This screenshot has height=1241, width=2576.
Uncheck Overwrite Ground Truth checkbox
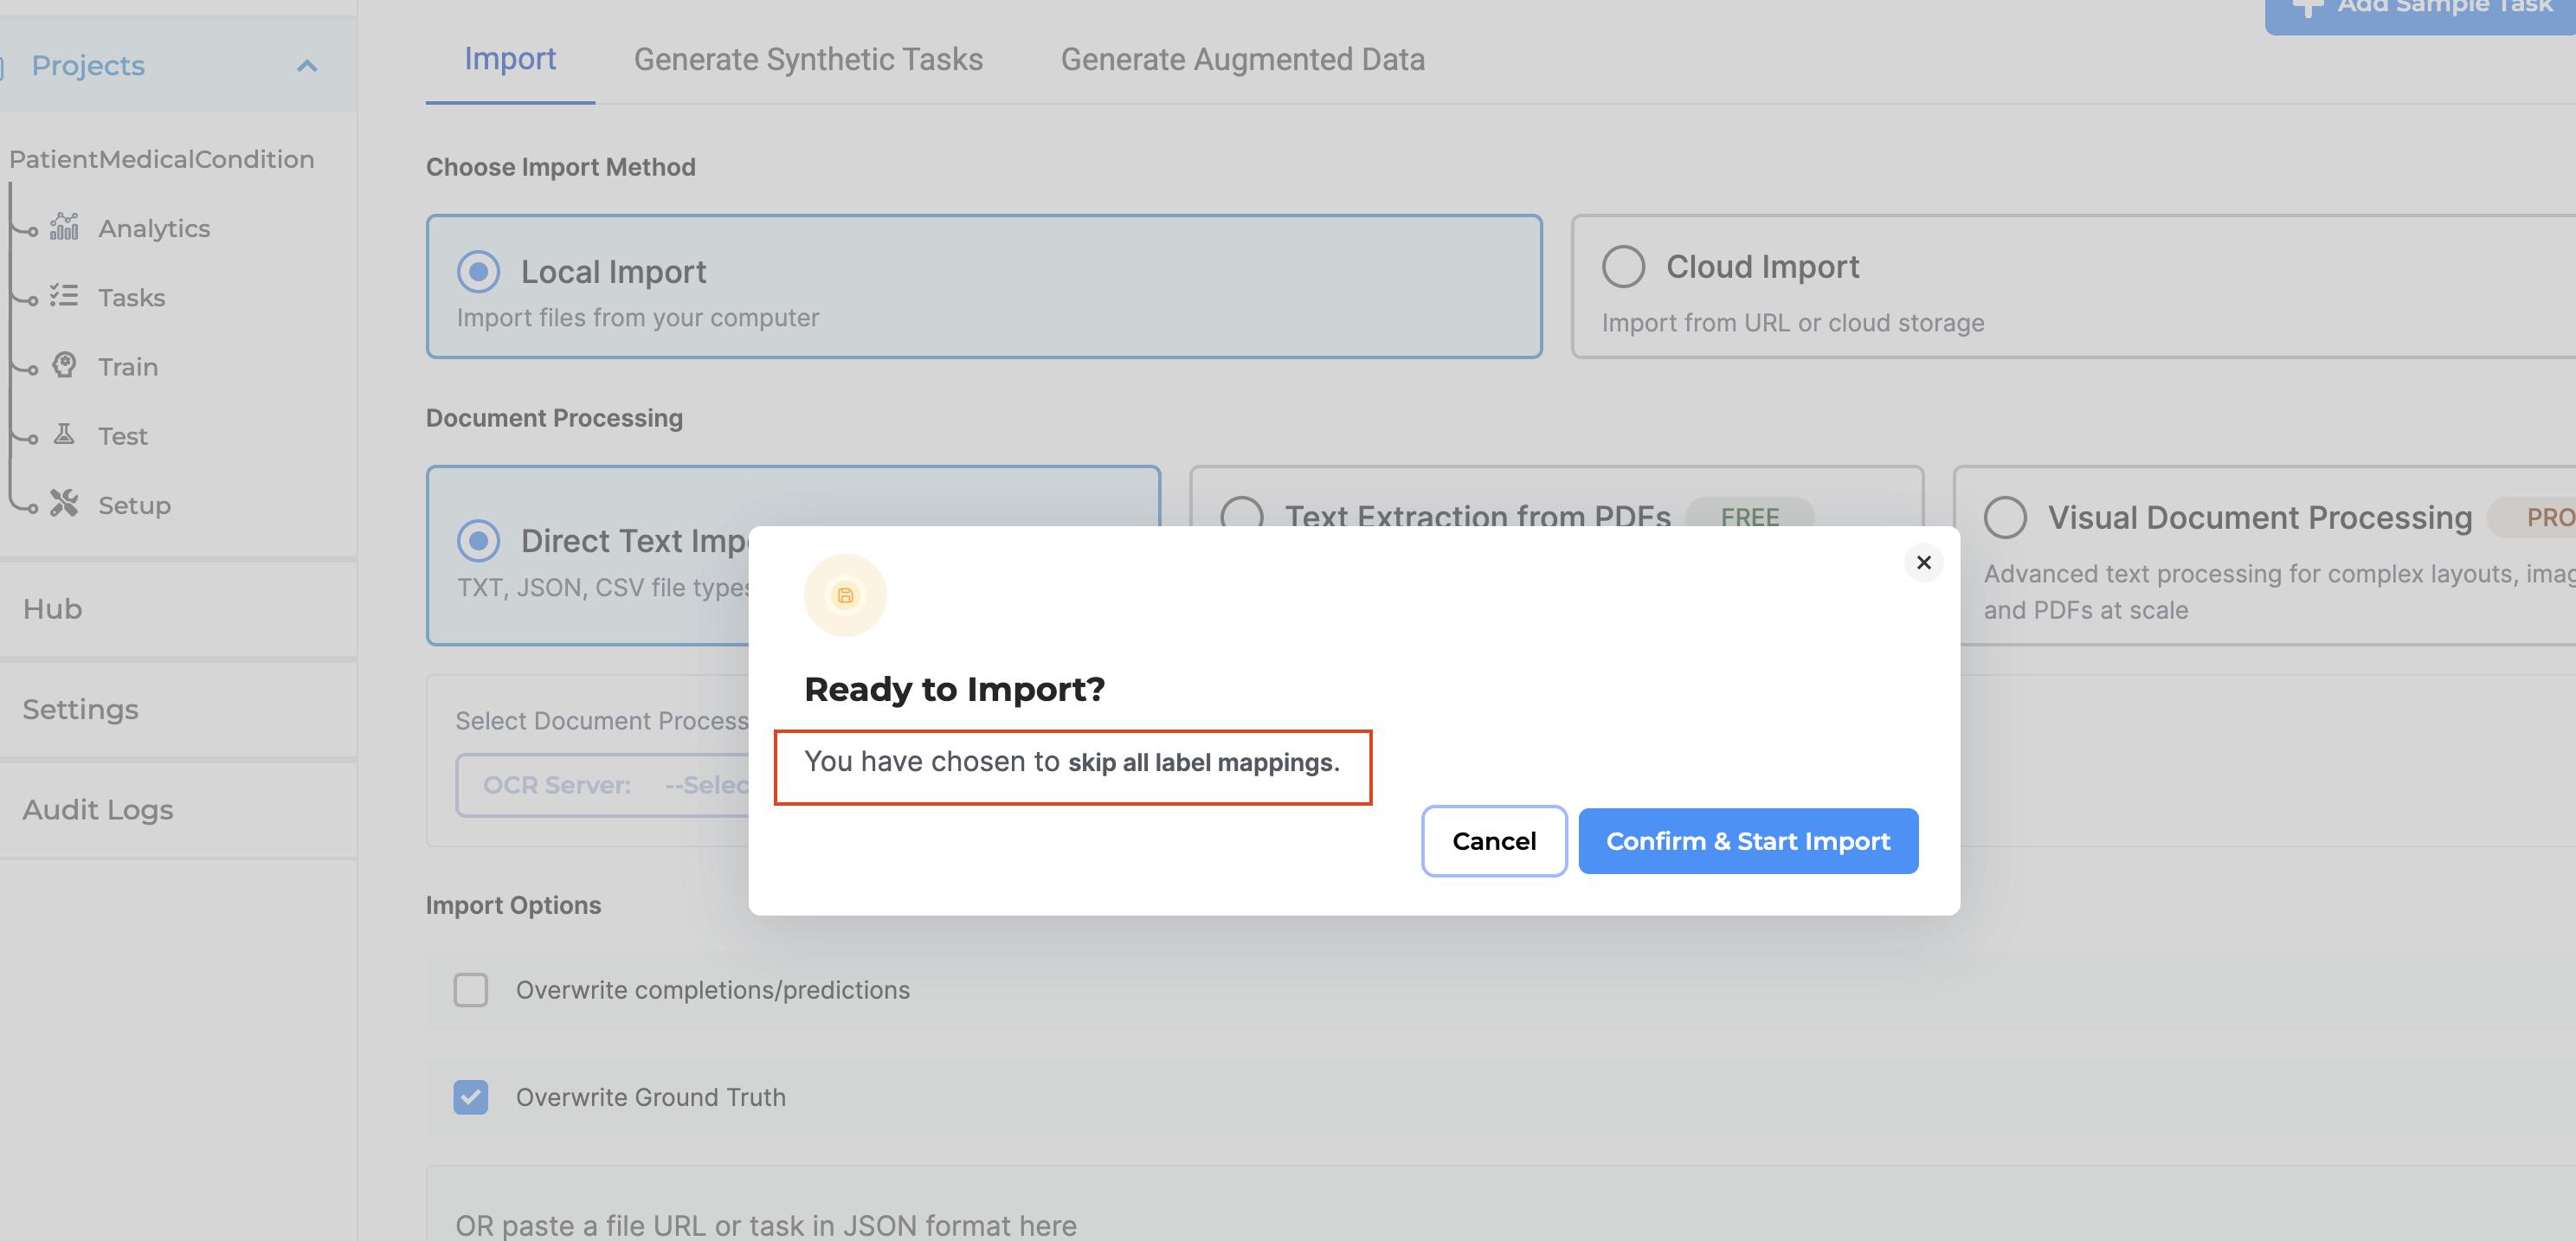pyautogui.click(x=471, y=1097)
